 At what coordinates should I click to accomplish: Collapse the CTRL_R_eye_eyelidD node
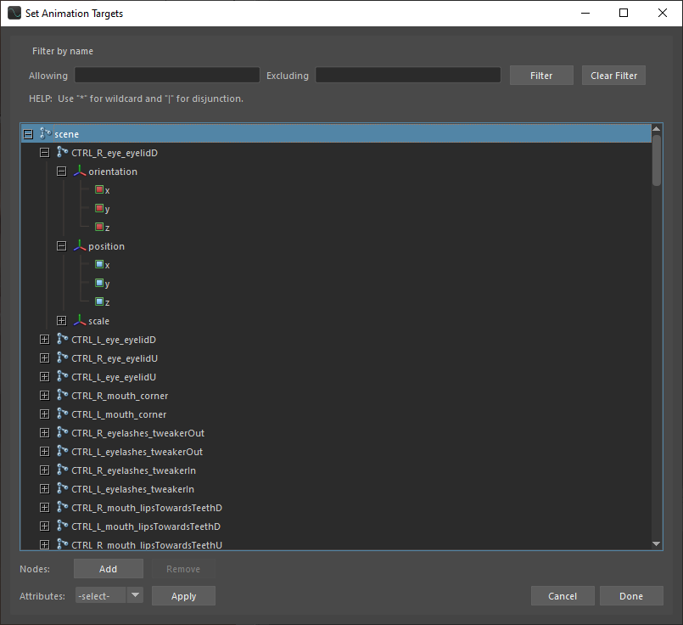coord(44,153)
